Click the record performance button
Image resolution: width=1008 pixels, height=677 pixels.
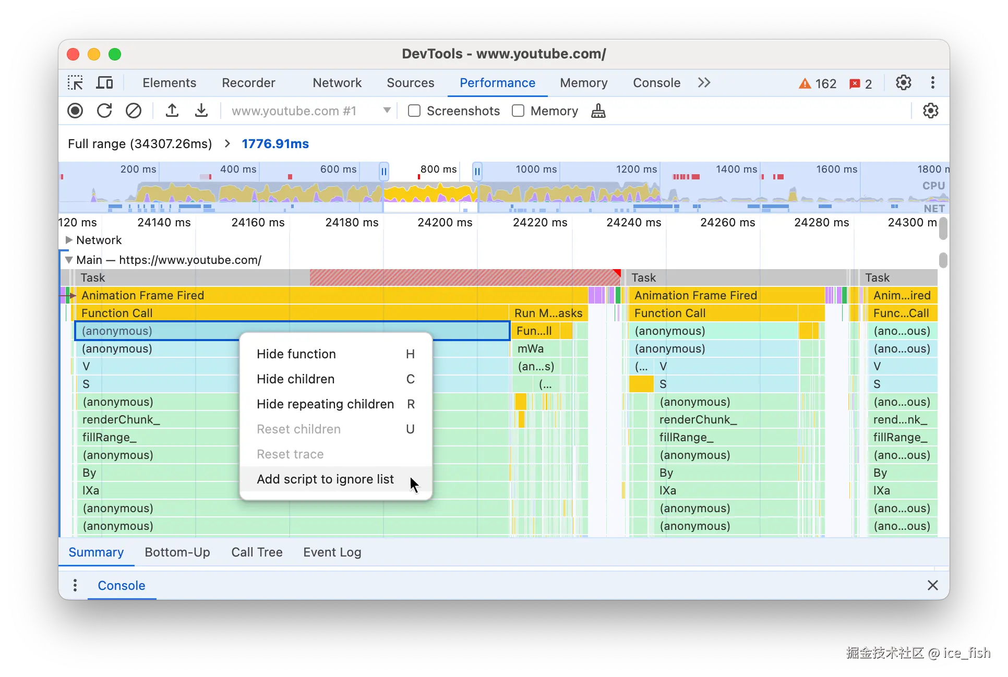(75, 111)
